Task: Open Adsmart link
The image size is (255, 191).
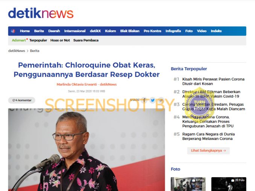Action: [19, 40]
